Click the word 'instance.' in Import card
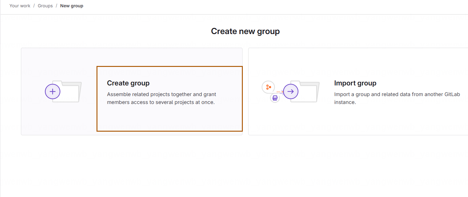The height and width of the screenshot is (197, 468). coord(345,102)
